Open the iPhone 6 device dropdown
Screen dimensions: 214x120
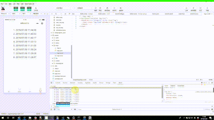click(x=5, y=14)
